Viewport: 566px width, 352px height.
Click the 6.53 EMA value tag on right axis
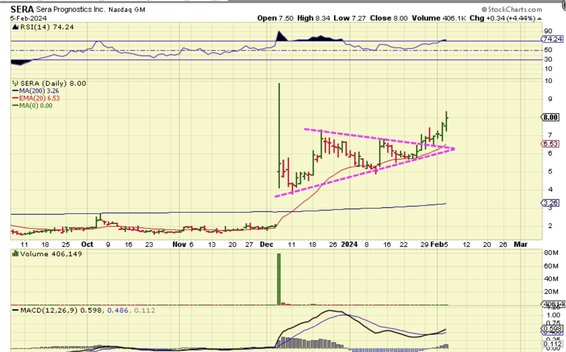tap(550, 144)
